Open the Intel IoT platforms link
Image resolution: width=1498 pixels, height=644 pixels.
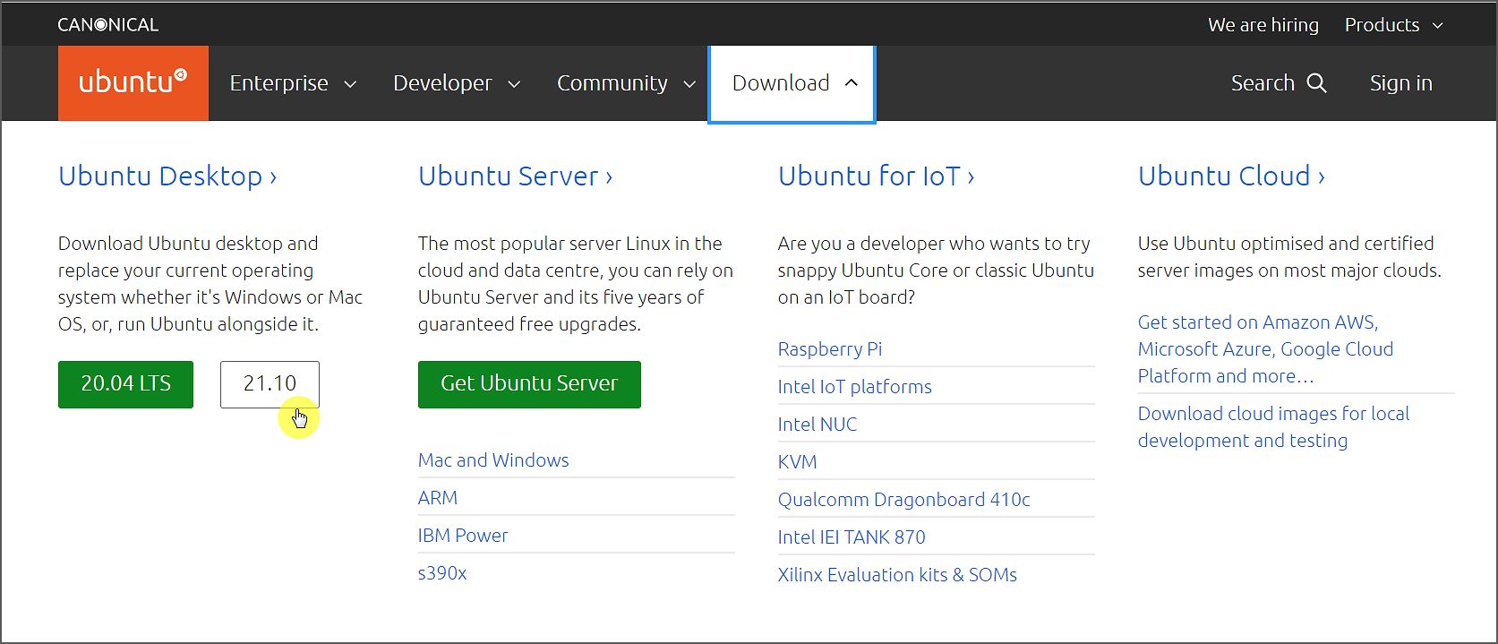pos(855,387)
